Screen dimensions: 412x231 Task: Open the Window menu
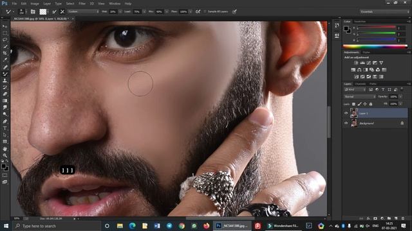coord(115,4)
